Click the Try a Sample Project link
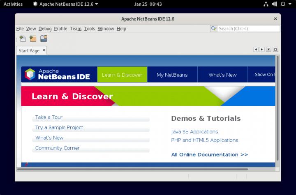This screenshot has width=296, height=195. click(x=59, y=128)
